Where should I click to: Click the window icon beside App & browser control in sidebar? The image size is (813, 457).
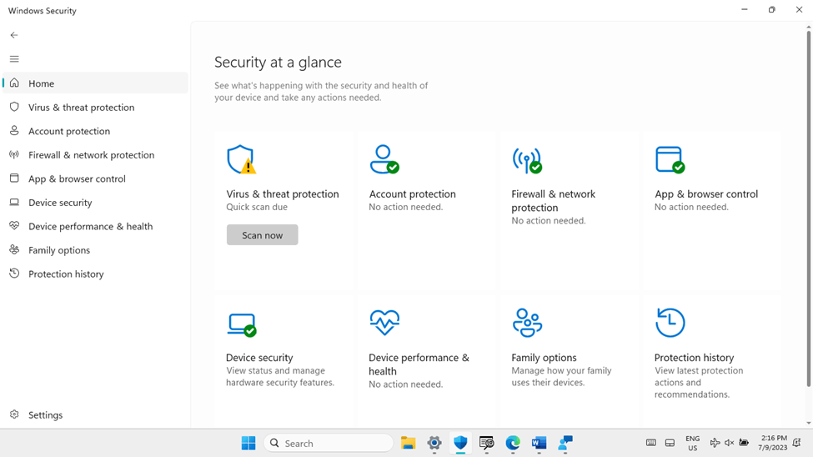pyautogui.click(x=14, y=178)
